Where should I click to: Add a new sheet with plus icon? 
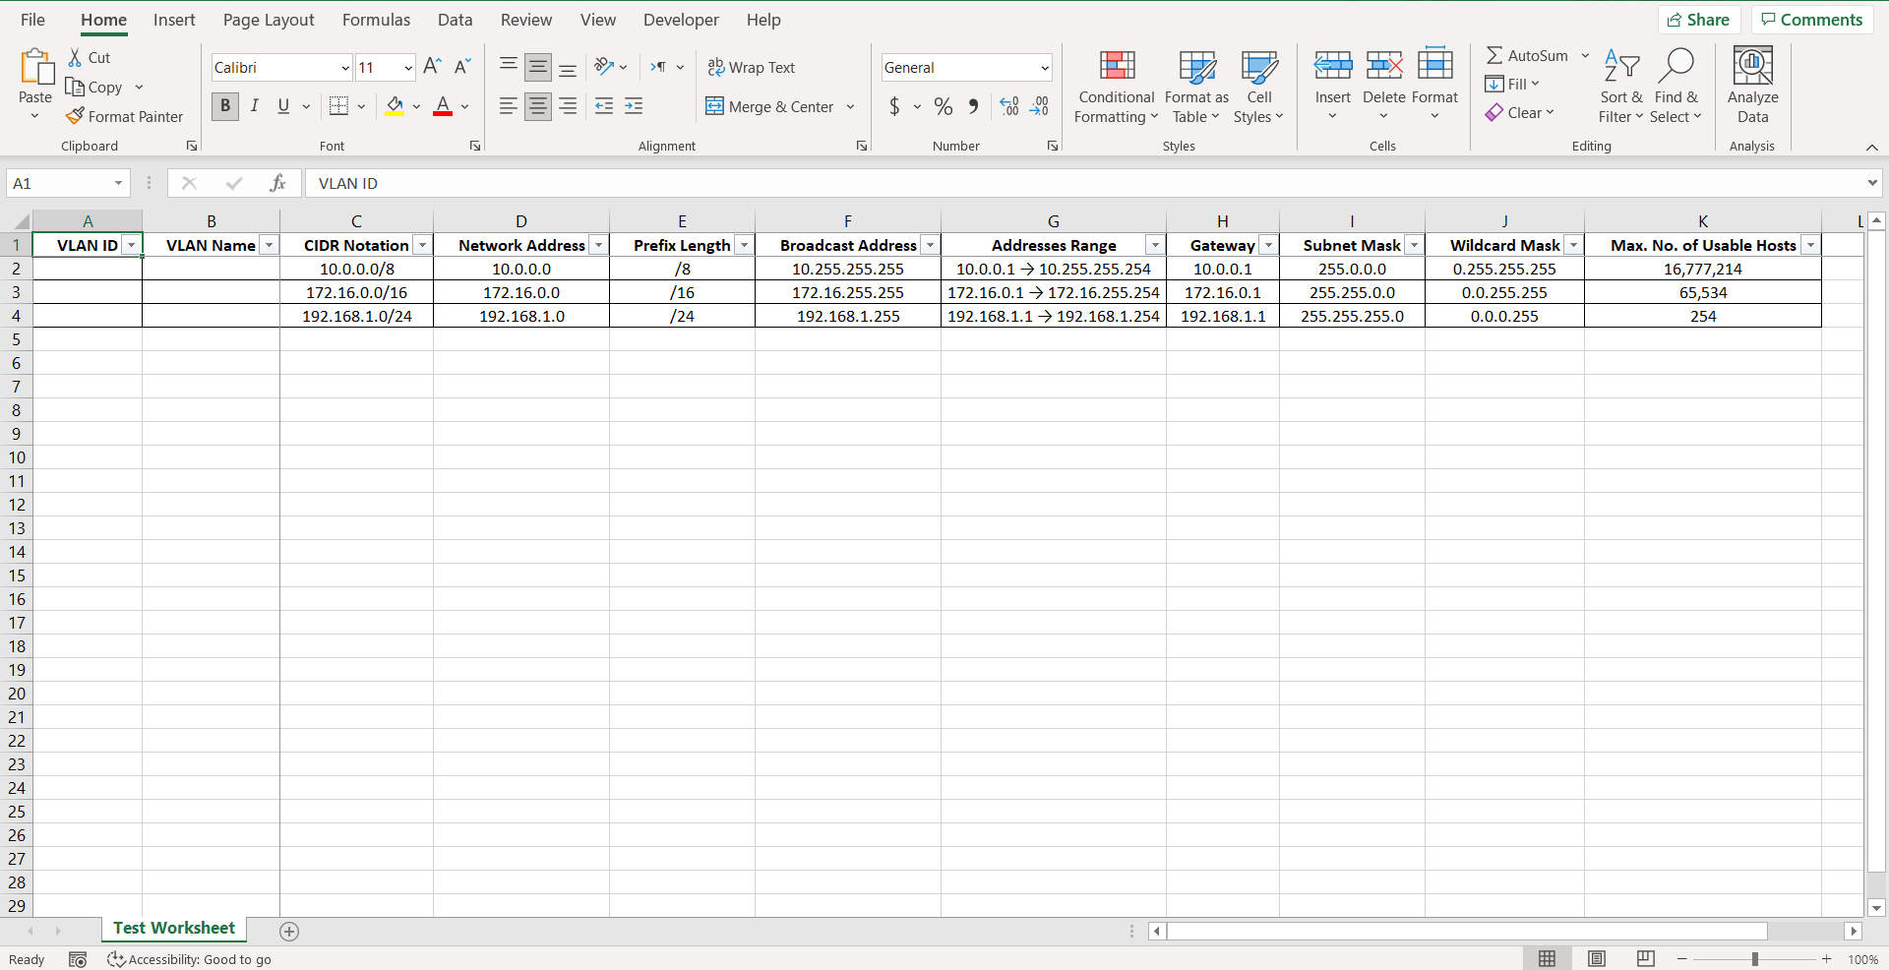[x=289, y=931]
